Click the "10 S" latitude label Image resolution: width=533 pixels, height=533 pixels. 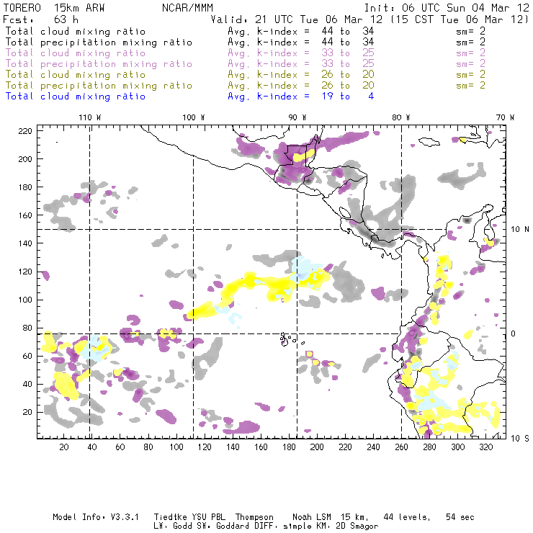coord(520,439)
